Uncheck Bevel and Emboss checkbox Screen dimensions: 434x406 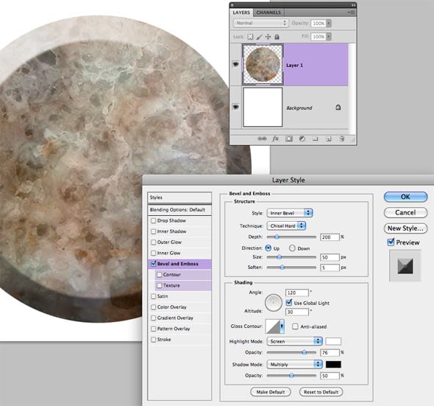tap(153, 264)
